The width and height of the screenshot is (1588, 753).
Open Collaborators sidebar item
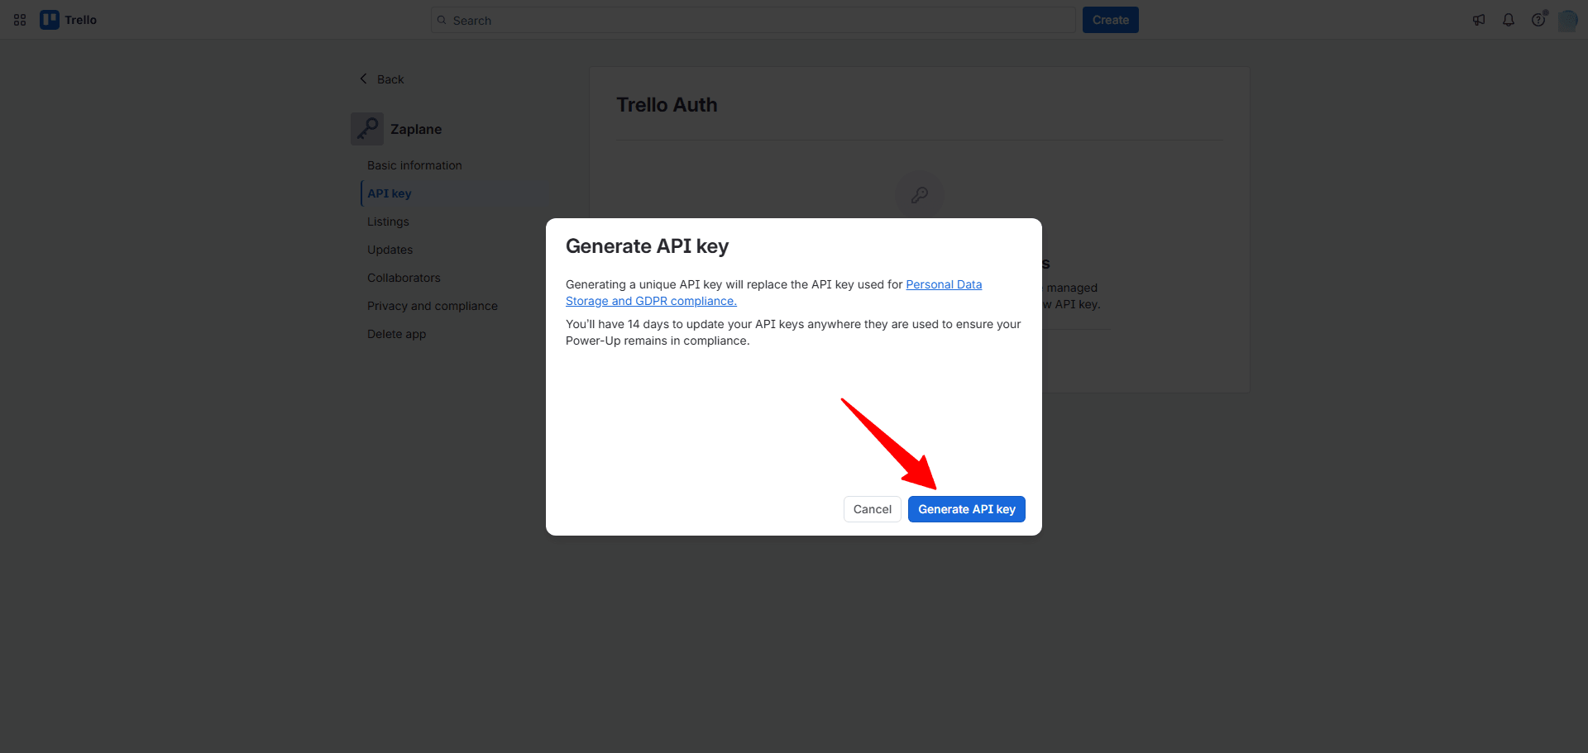pyautogui.click(x=404, y=278)
